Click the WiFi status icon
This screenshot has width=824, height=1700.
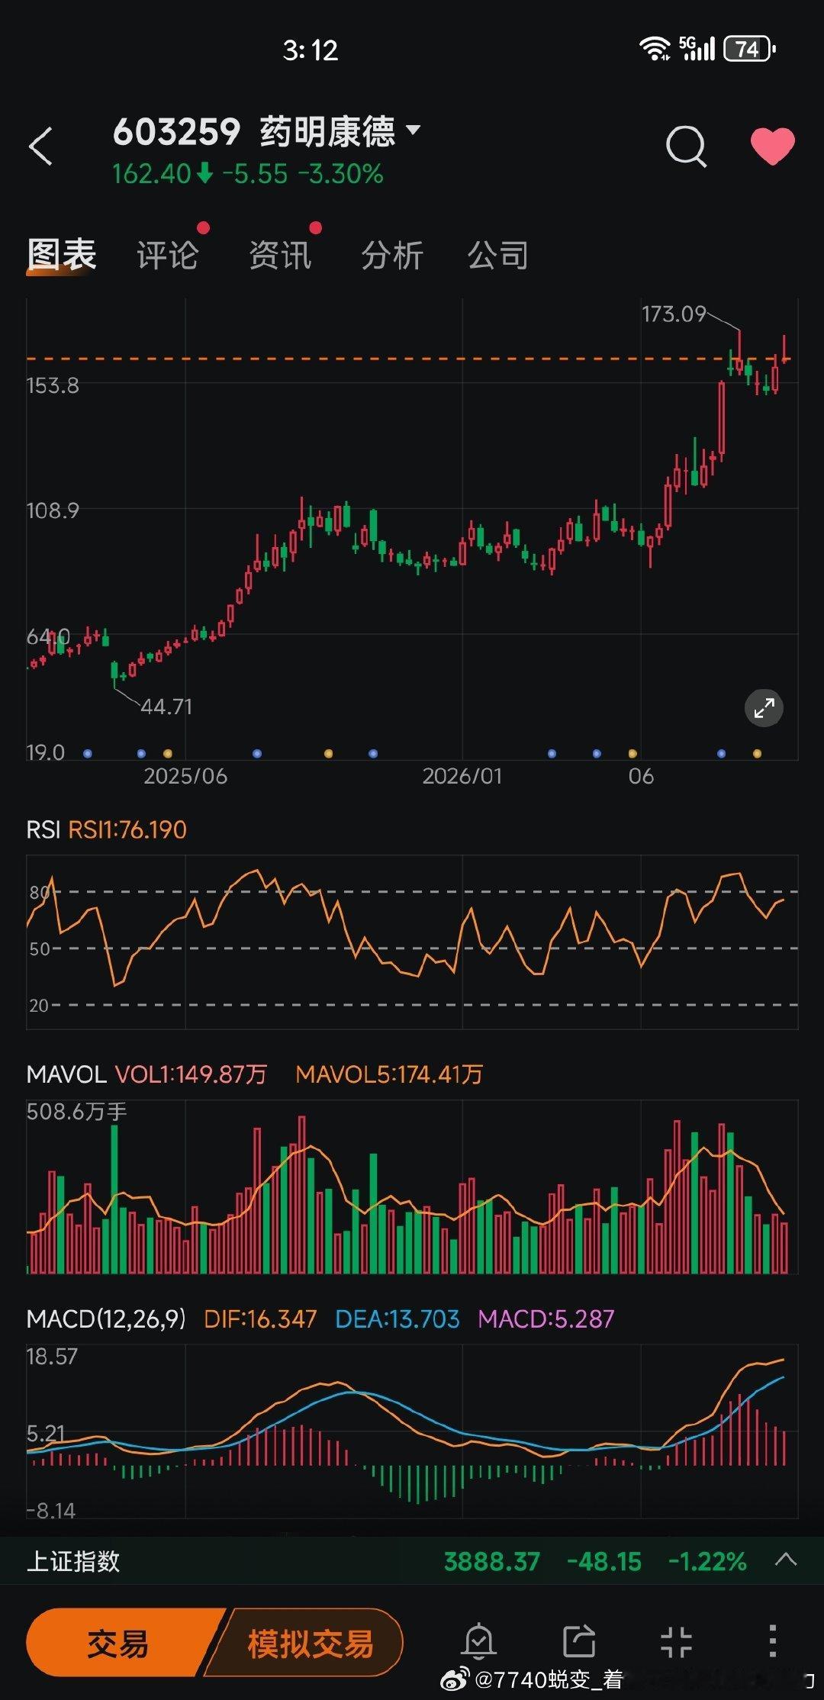655,49
